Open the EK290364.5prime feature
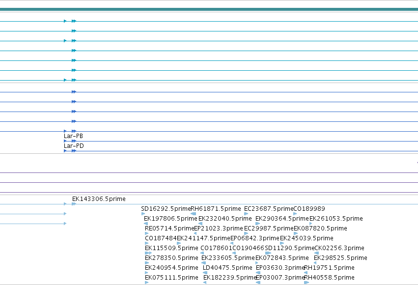The width and height of the screenshot is (418, 285). [x=282, y=219]
